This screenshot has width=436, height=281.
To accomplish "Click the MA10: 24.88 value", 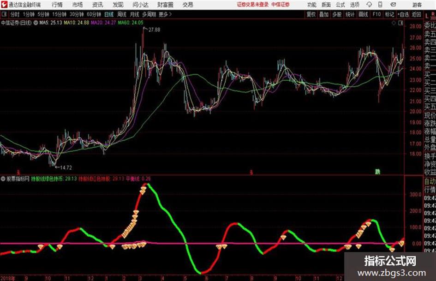I will (77, 23).
